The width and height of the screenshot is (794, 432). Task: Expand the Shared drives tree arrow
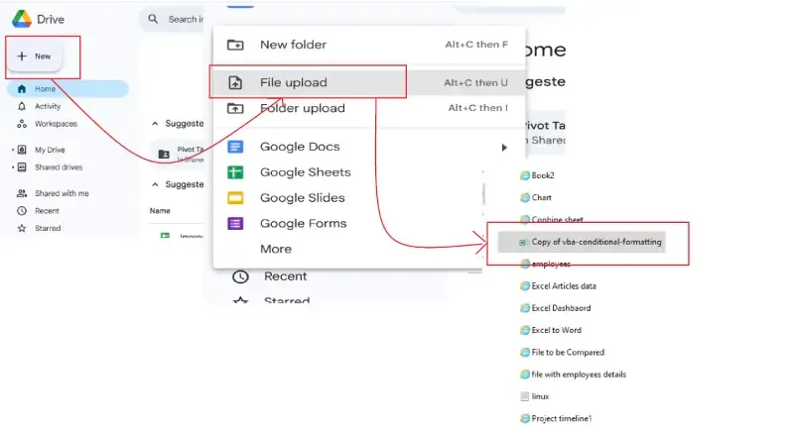13,167
